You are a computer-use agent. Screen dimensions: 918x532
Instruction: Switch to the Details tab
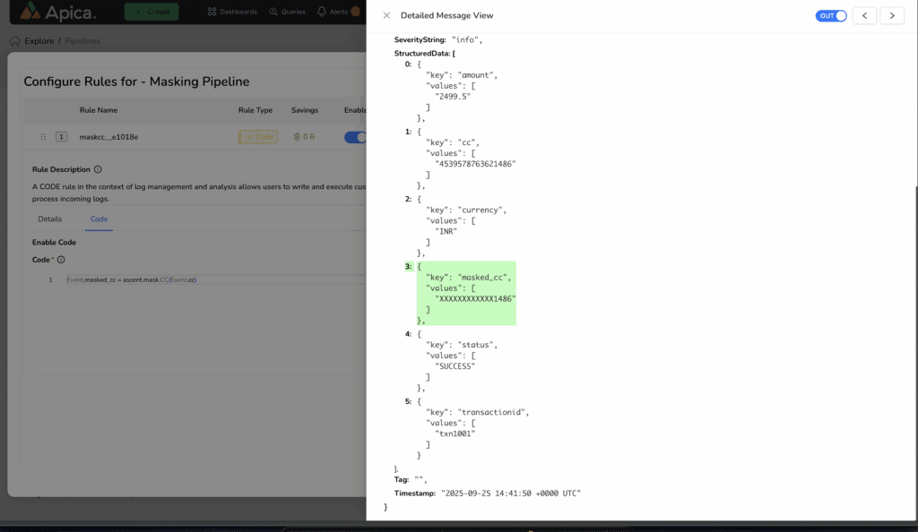pos(49,219)
